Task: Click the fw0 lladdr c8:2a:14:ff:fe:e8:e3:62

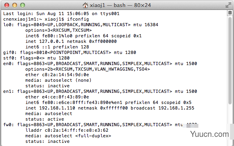Action: coord(76,130)
